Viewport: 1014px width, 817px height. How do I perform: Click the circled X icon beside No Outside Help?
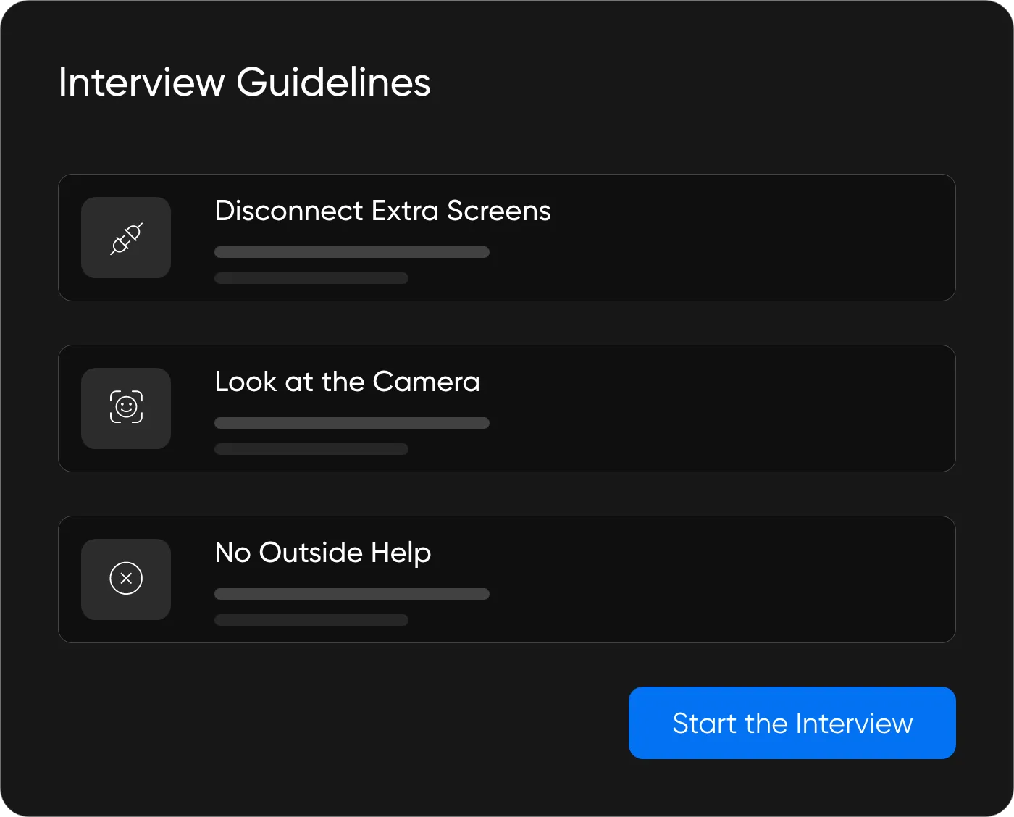(126, 579)
